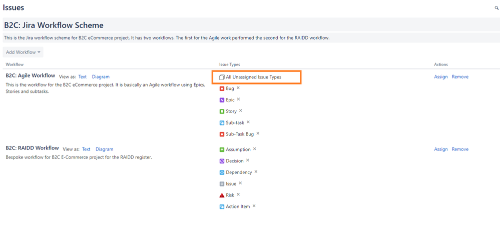
Task: Click the Issues page heading
Action: (x=14, y=7)
